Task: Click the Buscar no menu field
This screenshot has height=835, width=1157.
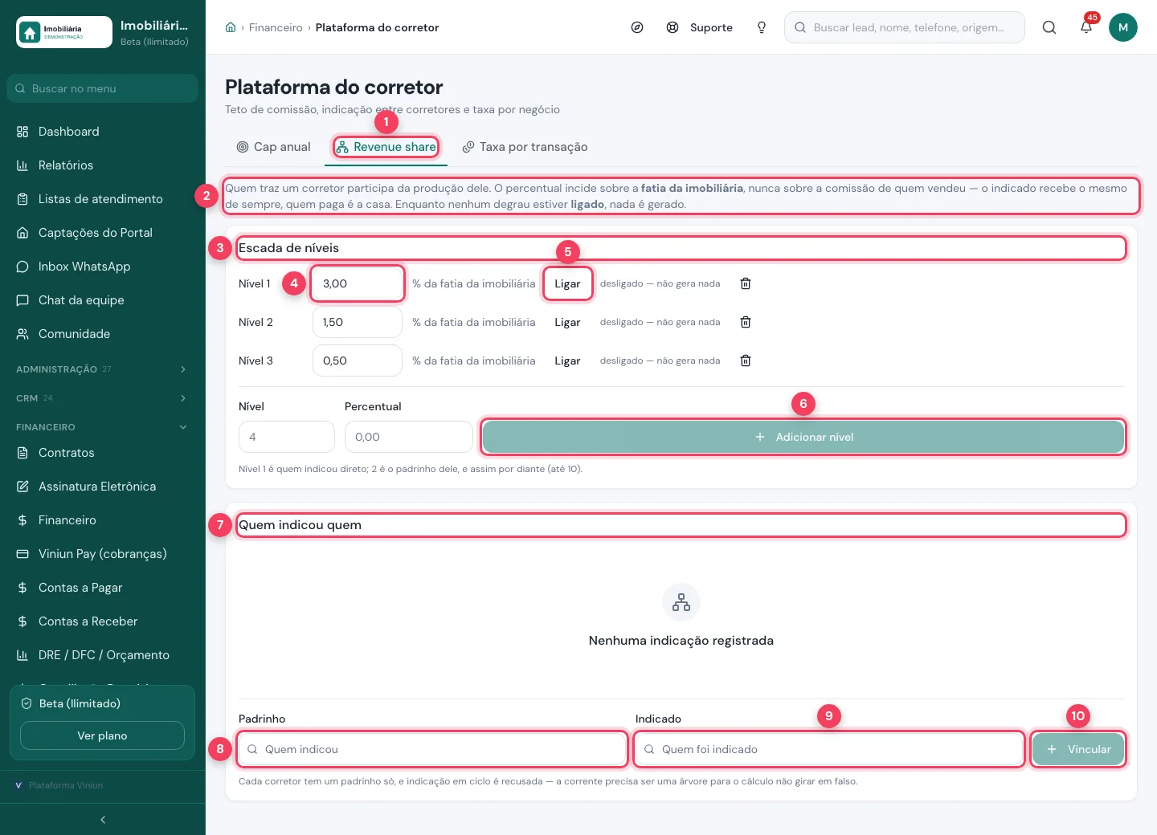Action: [102, 88]
